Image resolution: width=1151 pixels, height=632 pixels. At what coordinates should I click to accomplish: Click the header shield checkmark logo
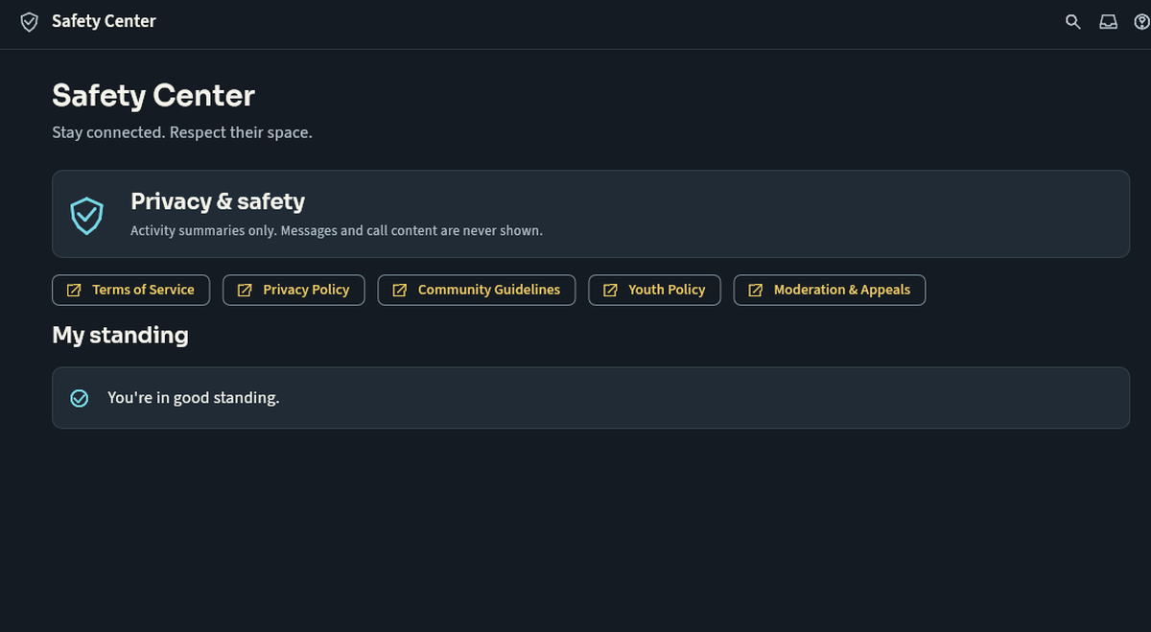[x=30, y=22]
